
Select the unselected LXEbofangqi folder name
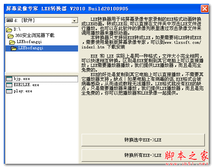(x=29, y=42)
